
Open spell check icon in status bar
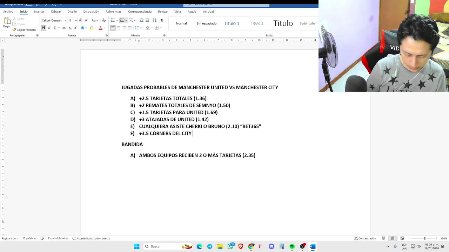pos(42,238)
